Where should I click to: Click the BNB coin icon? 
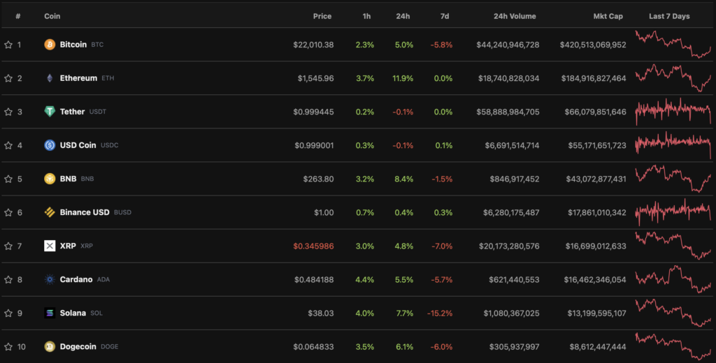(x=50, y=179)
